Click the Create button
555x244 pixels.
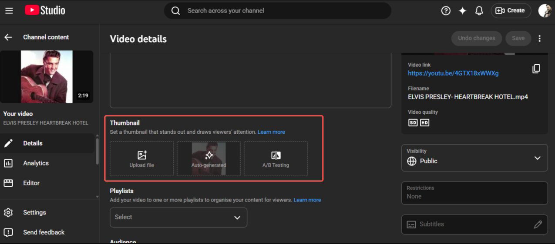[x=511, y=10]
